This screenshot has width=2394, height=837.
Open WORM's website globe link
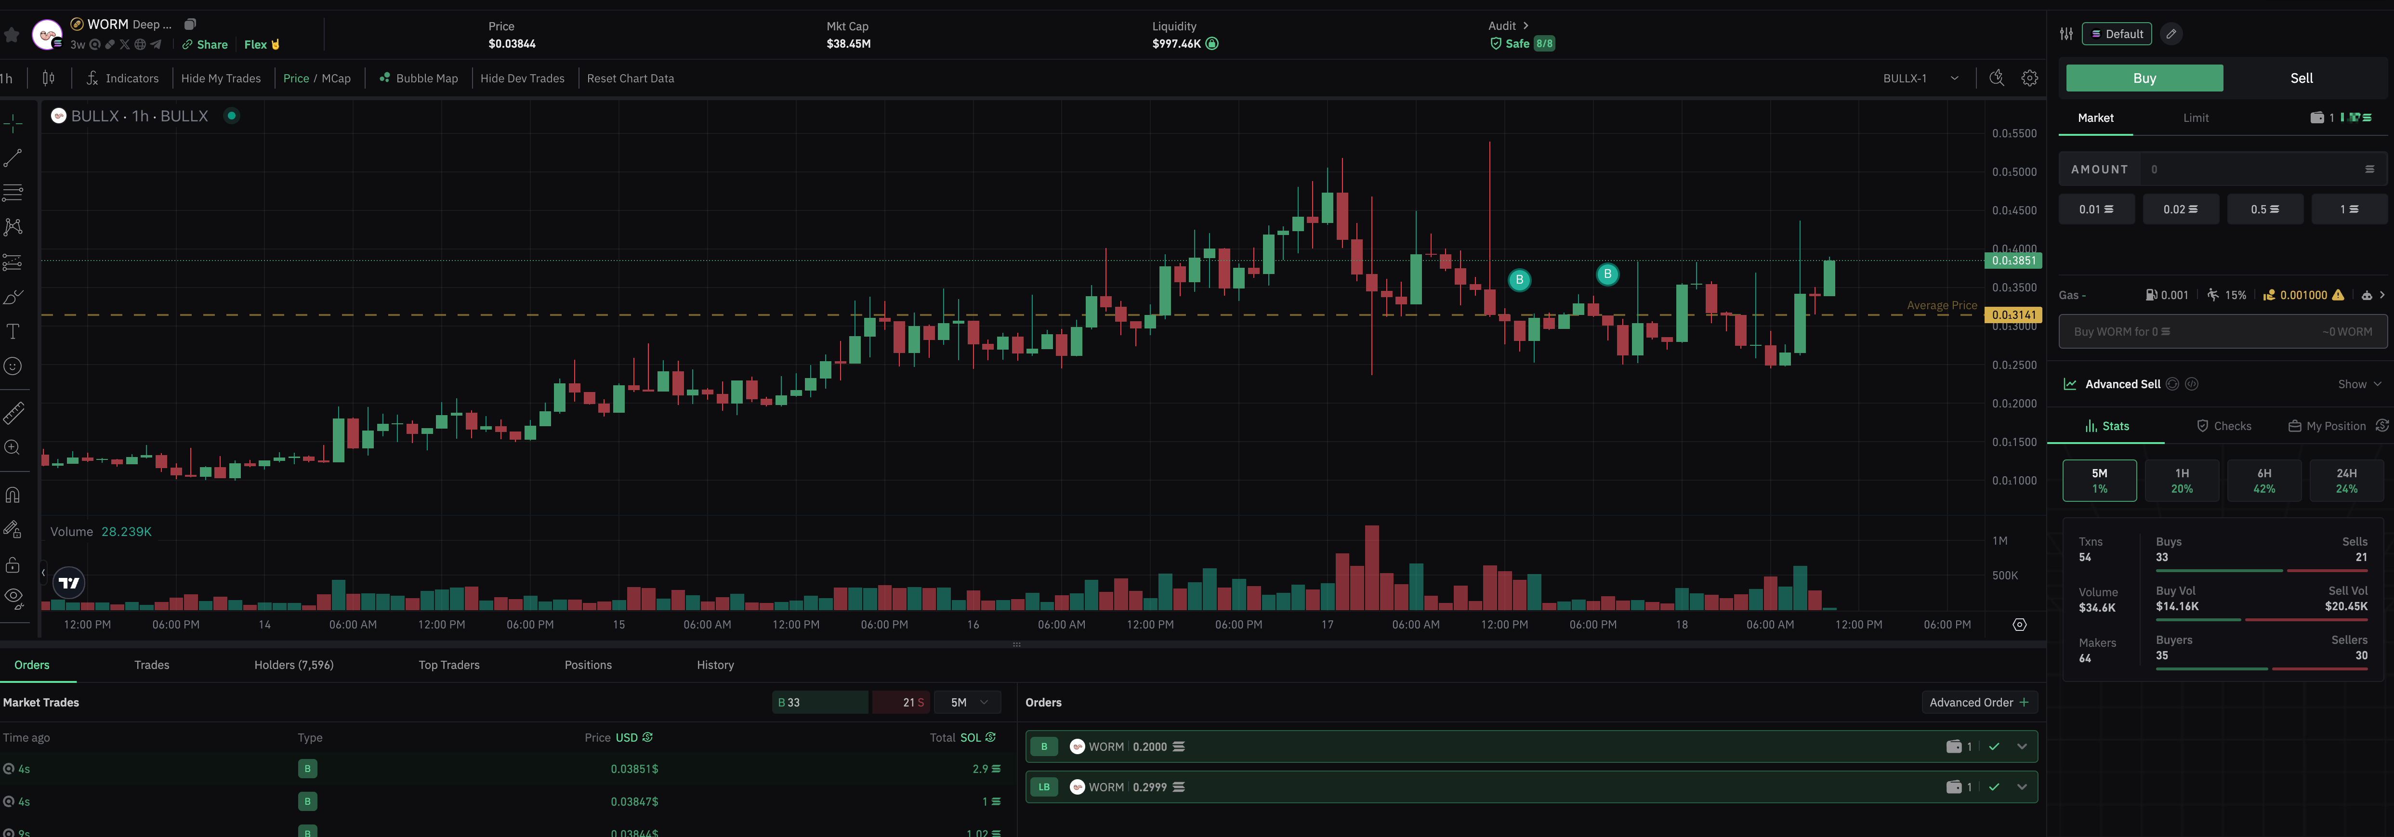pyautogui.click(x=139, y=45)
